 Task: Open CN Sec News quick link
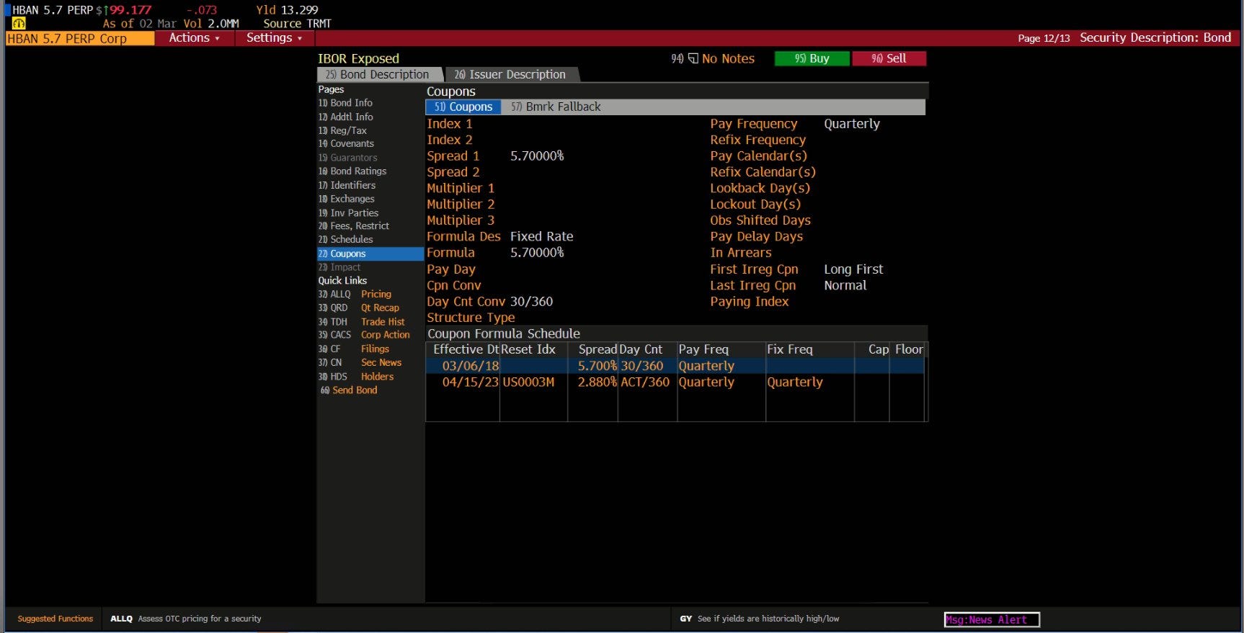click(x=360, y=362)
